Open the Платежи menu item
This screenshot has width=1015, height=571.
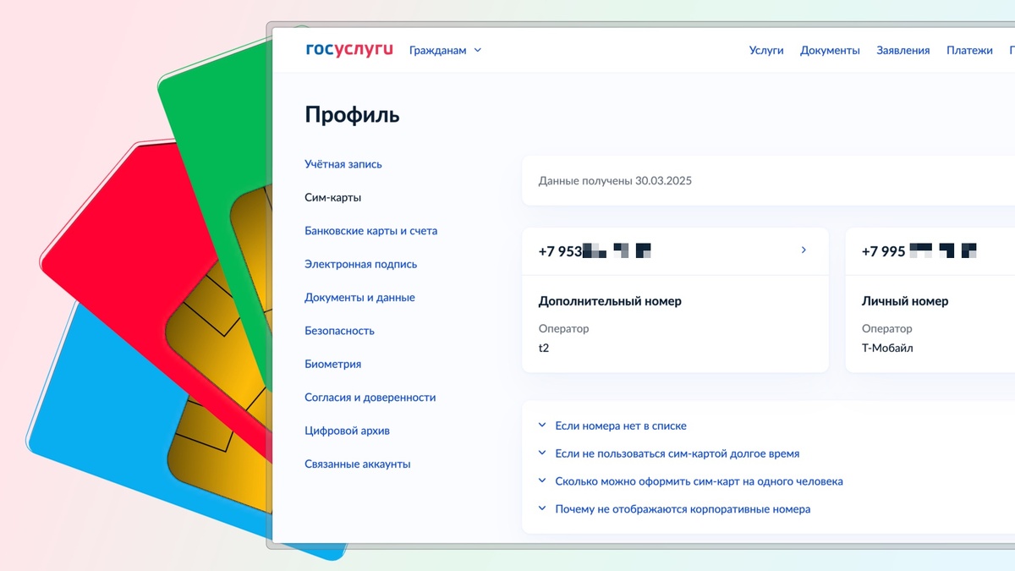click(x=969, y=51)
